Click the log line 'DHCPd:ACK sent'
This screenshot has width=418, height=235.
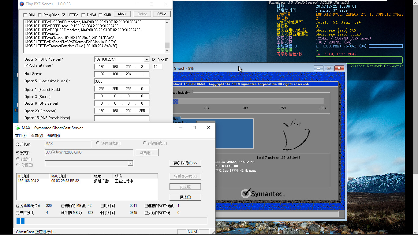(69, 38)
